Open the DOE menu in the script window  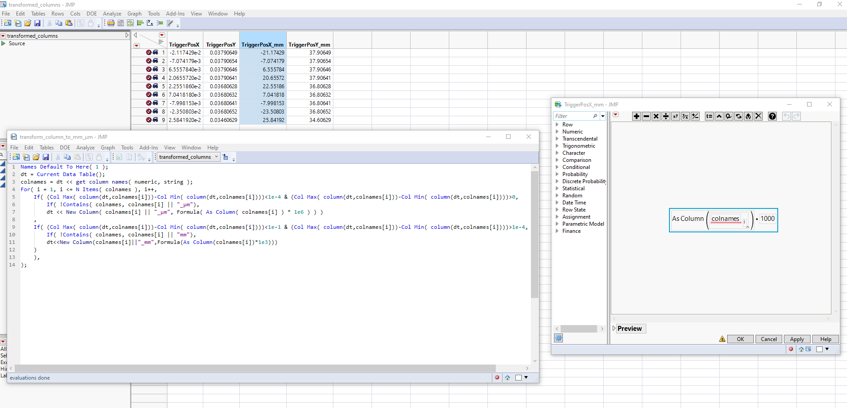click(65, 148)
